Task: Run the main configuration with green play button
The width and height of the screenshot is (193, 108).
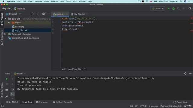Action: 168,8
